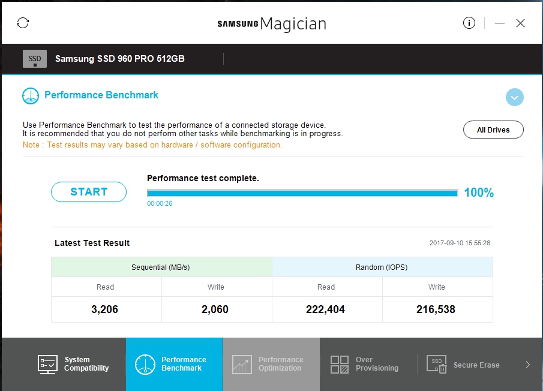
Task: Close the Samsung Magician window
Action: point(520,23)
